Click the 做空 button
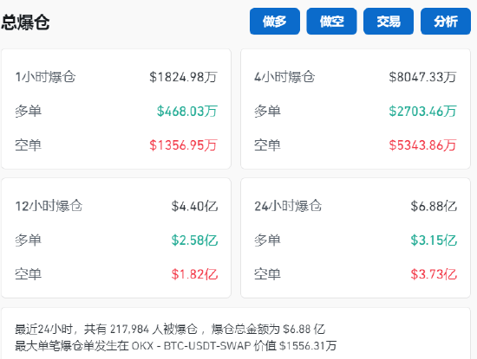477x359 pixels. pyautogui.click(x=331, y=22)
